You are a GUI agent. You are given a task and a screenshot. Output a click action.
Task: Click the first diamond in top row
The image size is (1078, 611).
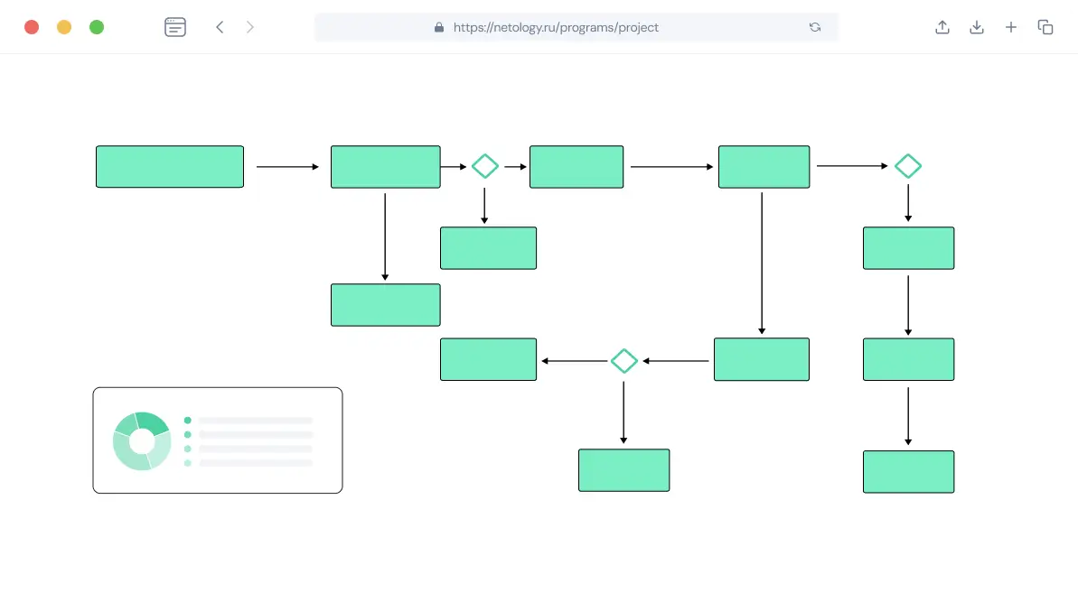(485, 166)
